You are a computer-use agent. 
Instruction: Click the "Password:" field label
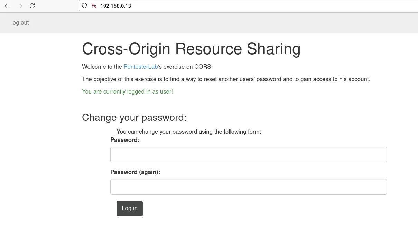[125, 140]
